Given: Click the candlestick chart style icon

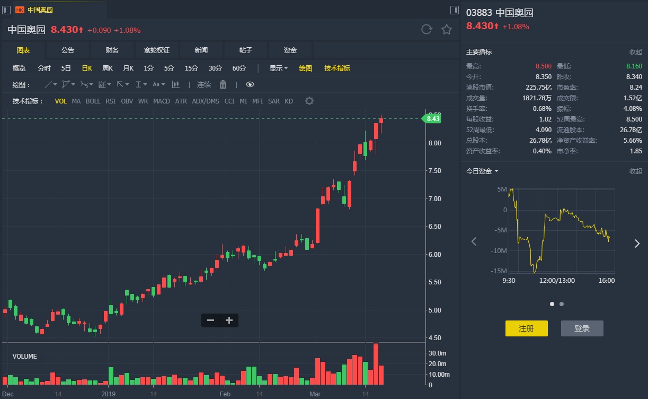Looking at the screenshot, I should [176, 84].
